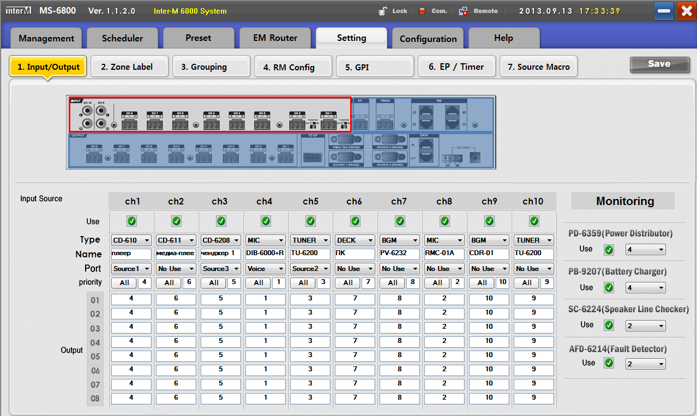Open the ch4 Port dropdown showing Voice

266,269
